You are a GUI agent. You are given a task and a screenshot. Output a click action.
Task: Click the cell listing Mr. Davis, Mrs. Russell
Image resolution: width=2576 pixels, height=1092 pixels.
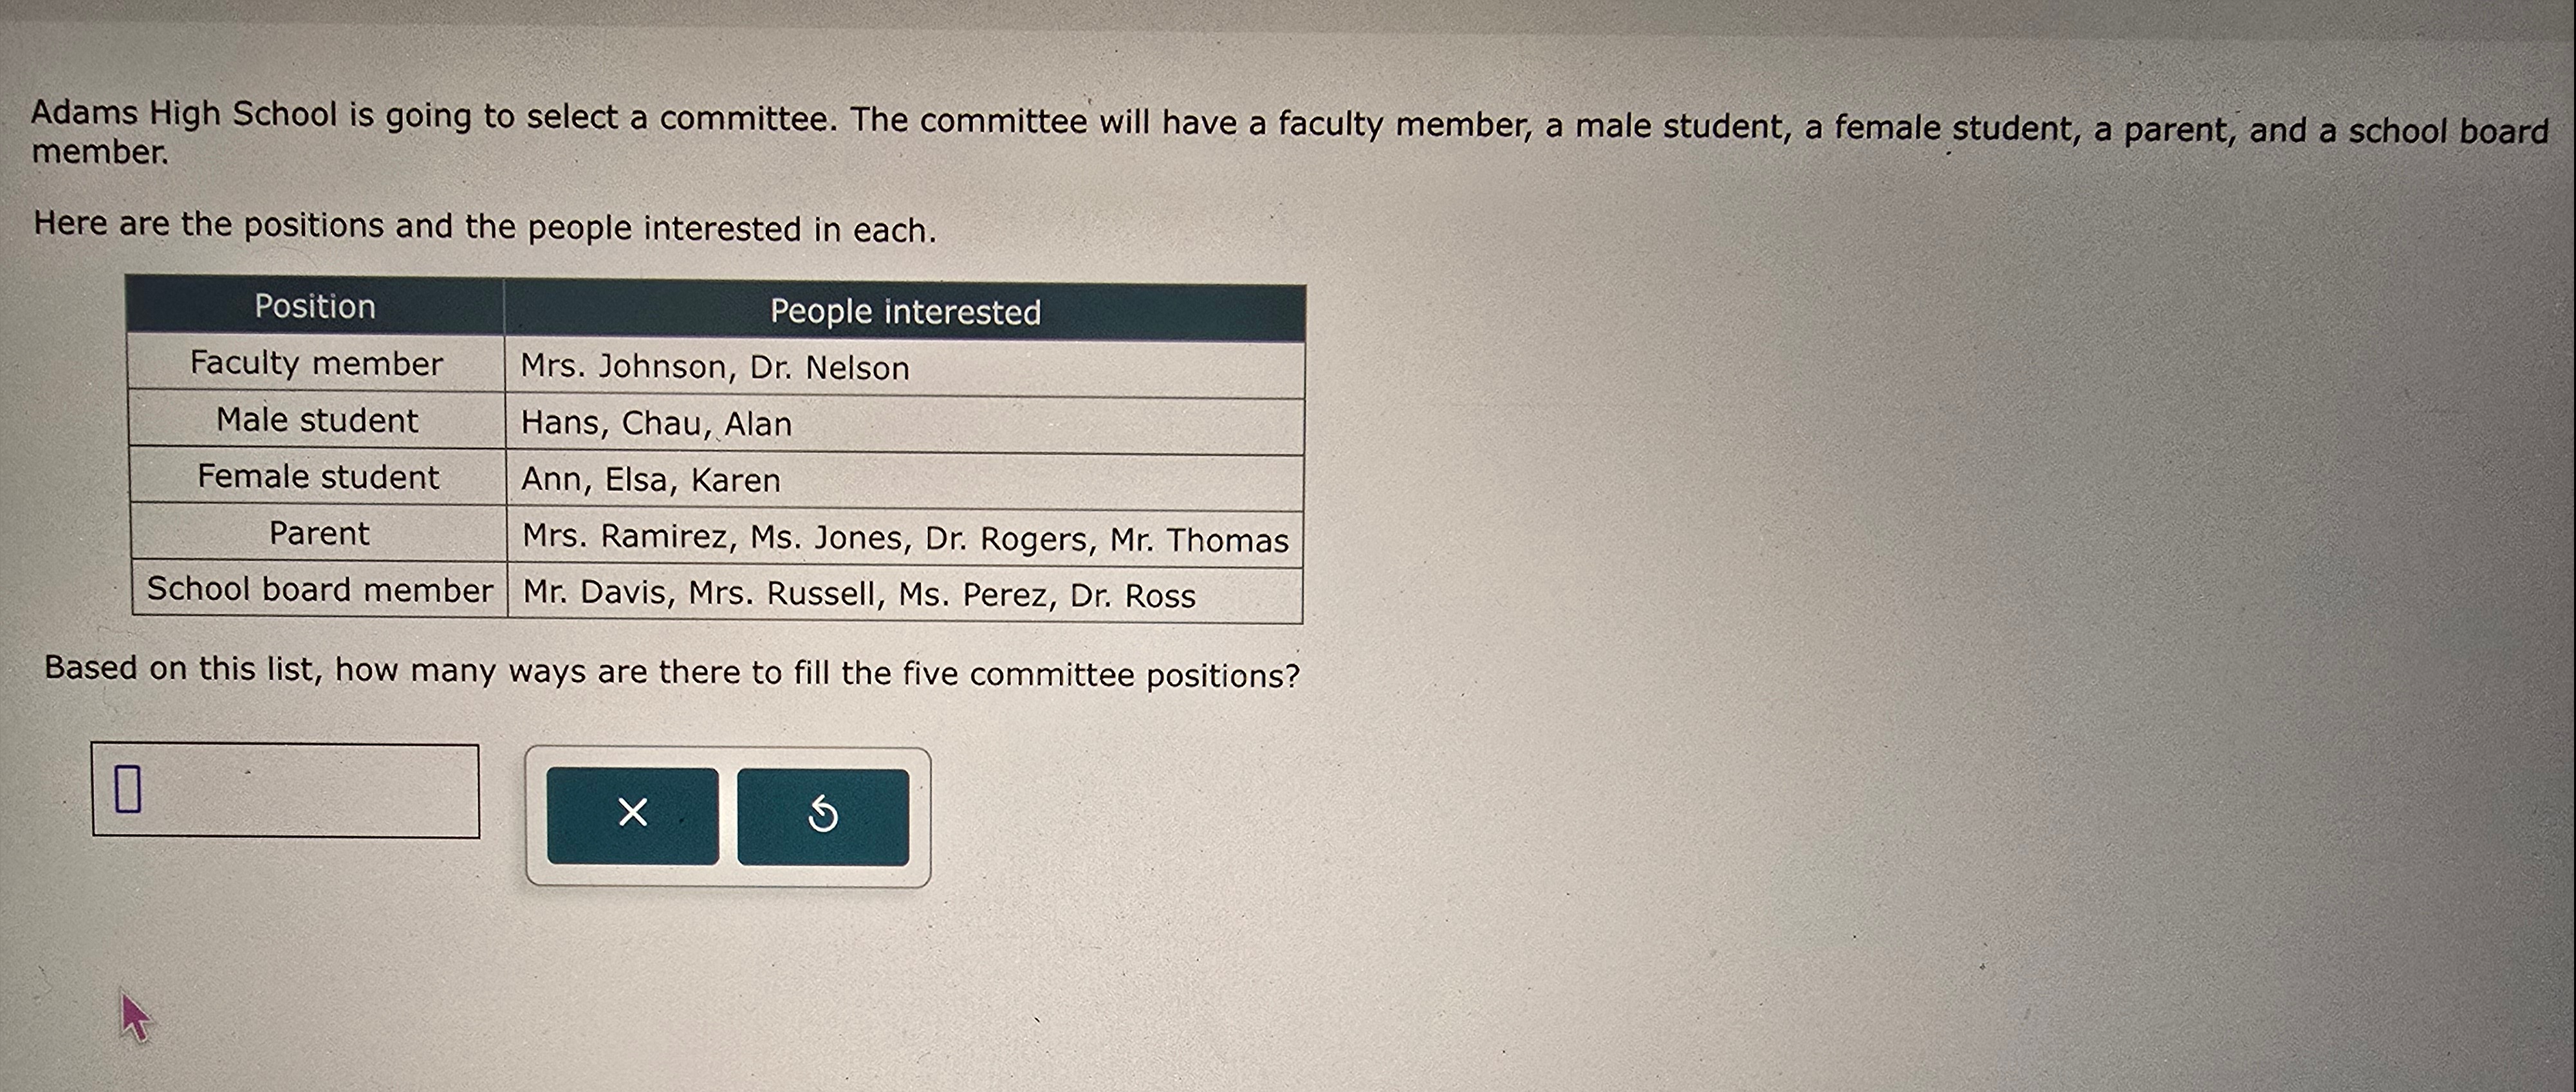click(x=905, y=594)
